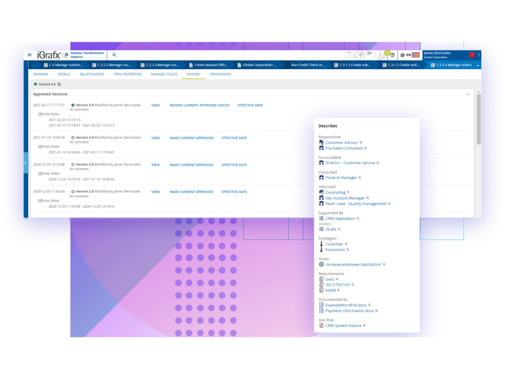Open the Permissions tab
Viewport: 505px width, 379px height.
[221, 74]
